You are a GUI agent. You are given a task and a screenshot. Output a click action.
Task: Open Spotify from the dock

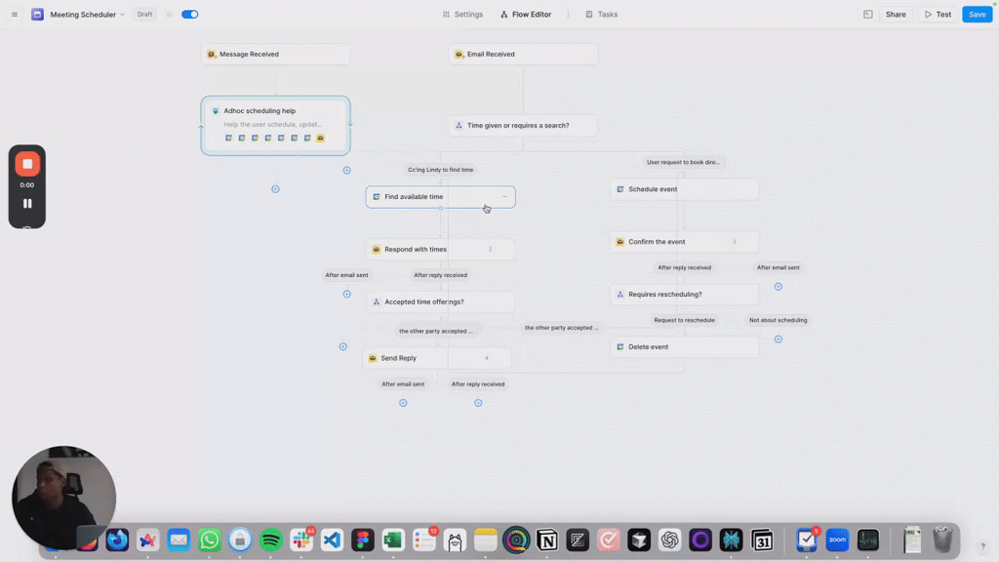(x=271, y=540)
